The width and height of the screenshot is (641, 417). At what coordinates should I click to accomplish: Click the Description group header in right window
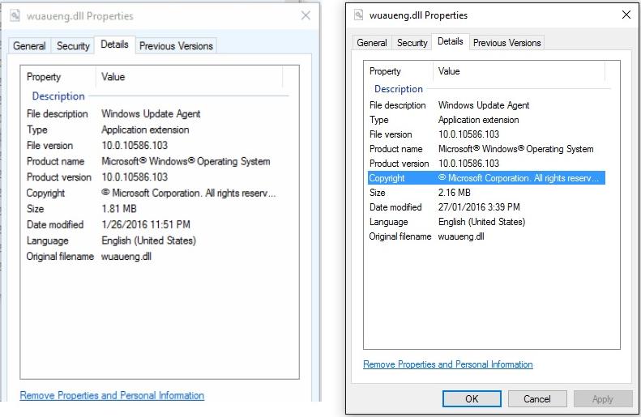pos(399,89)
